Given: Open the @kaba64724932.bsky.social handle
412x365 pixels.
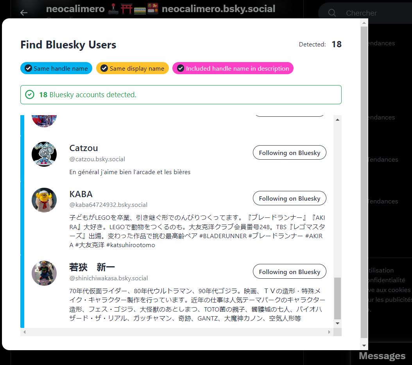Looking at the screenshot, I should click(108, 205).
